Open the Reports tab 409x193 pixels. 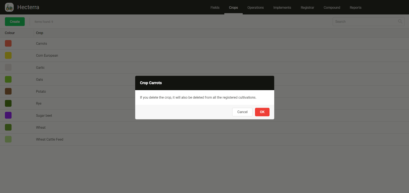pyautogui.click(x=355, y=8)
